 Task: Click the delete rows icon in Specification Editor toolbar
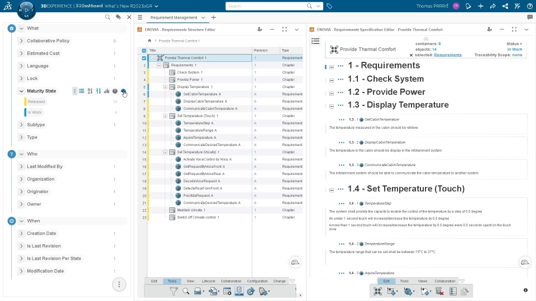pos(439,291)
